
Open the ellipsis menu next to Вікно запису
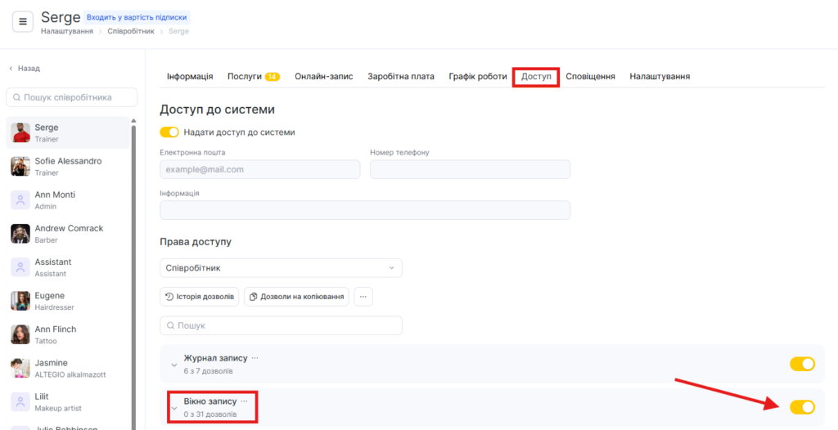tap(244, 401)
